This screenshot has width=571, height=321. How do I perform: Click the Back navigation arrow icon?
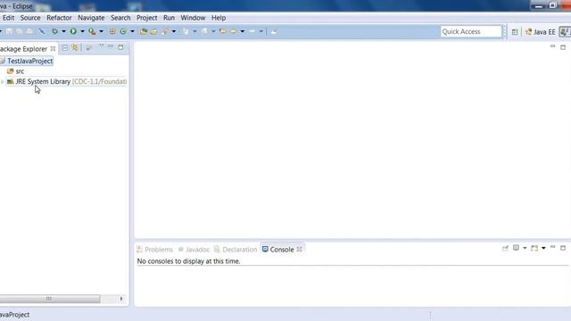click(x=233, y=32)
